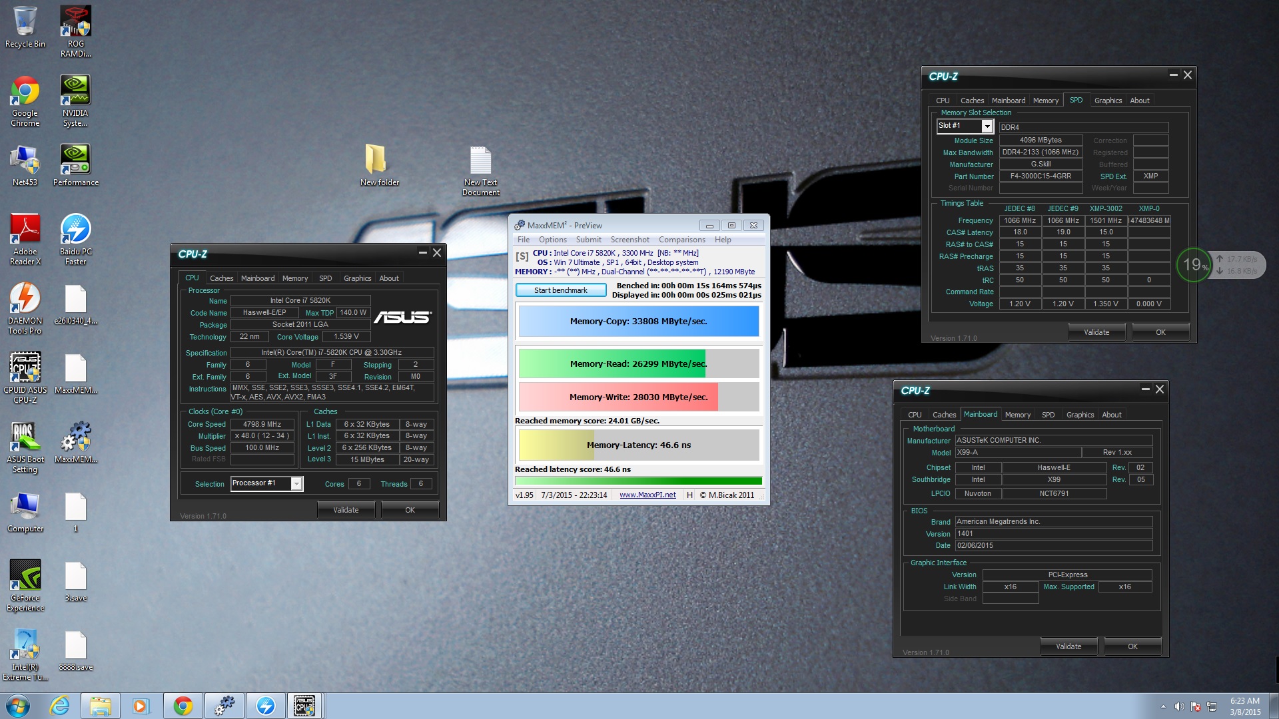Open MaxxMEM gear icon on desktop
The width and height of the screenshot is (1279, 719).
pyautogui.click(x=75, y=442)
